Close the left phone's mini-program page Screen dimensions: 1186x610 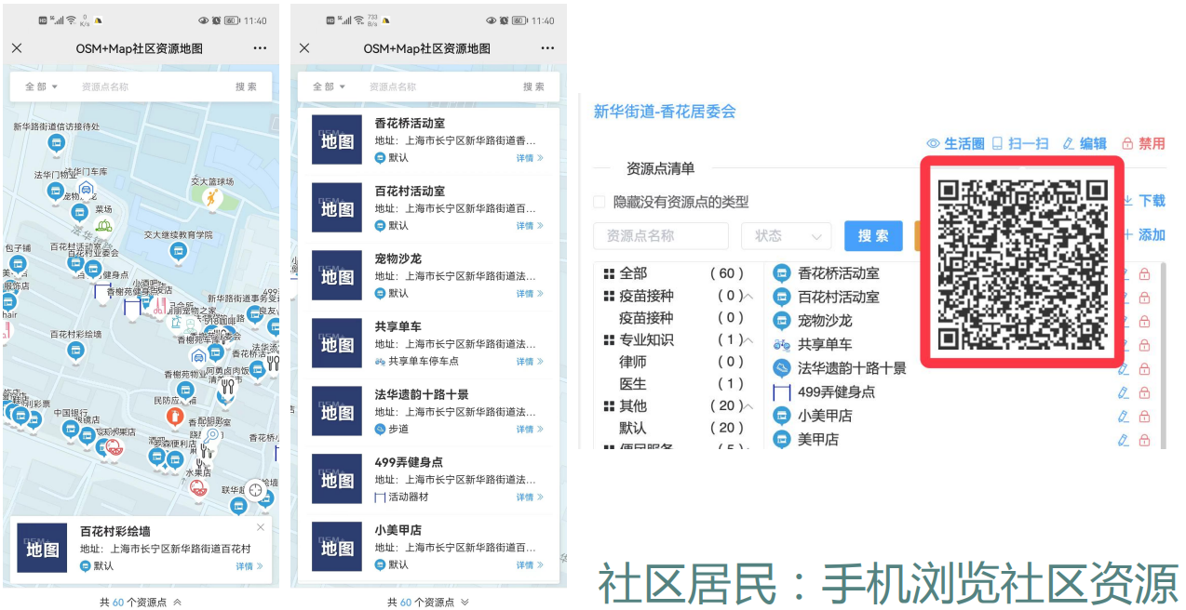point(17,48)
